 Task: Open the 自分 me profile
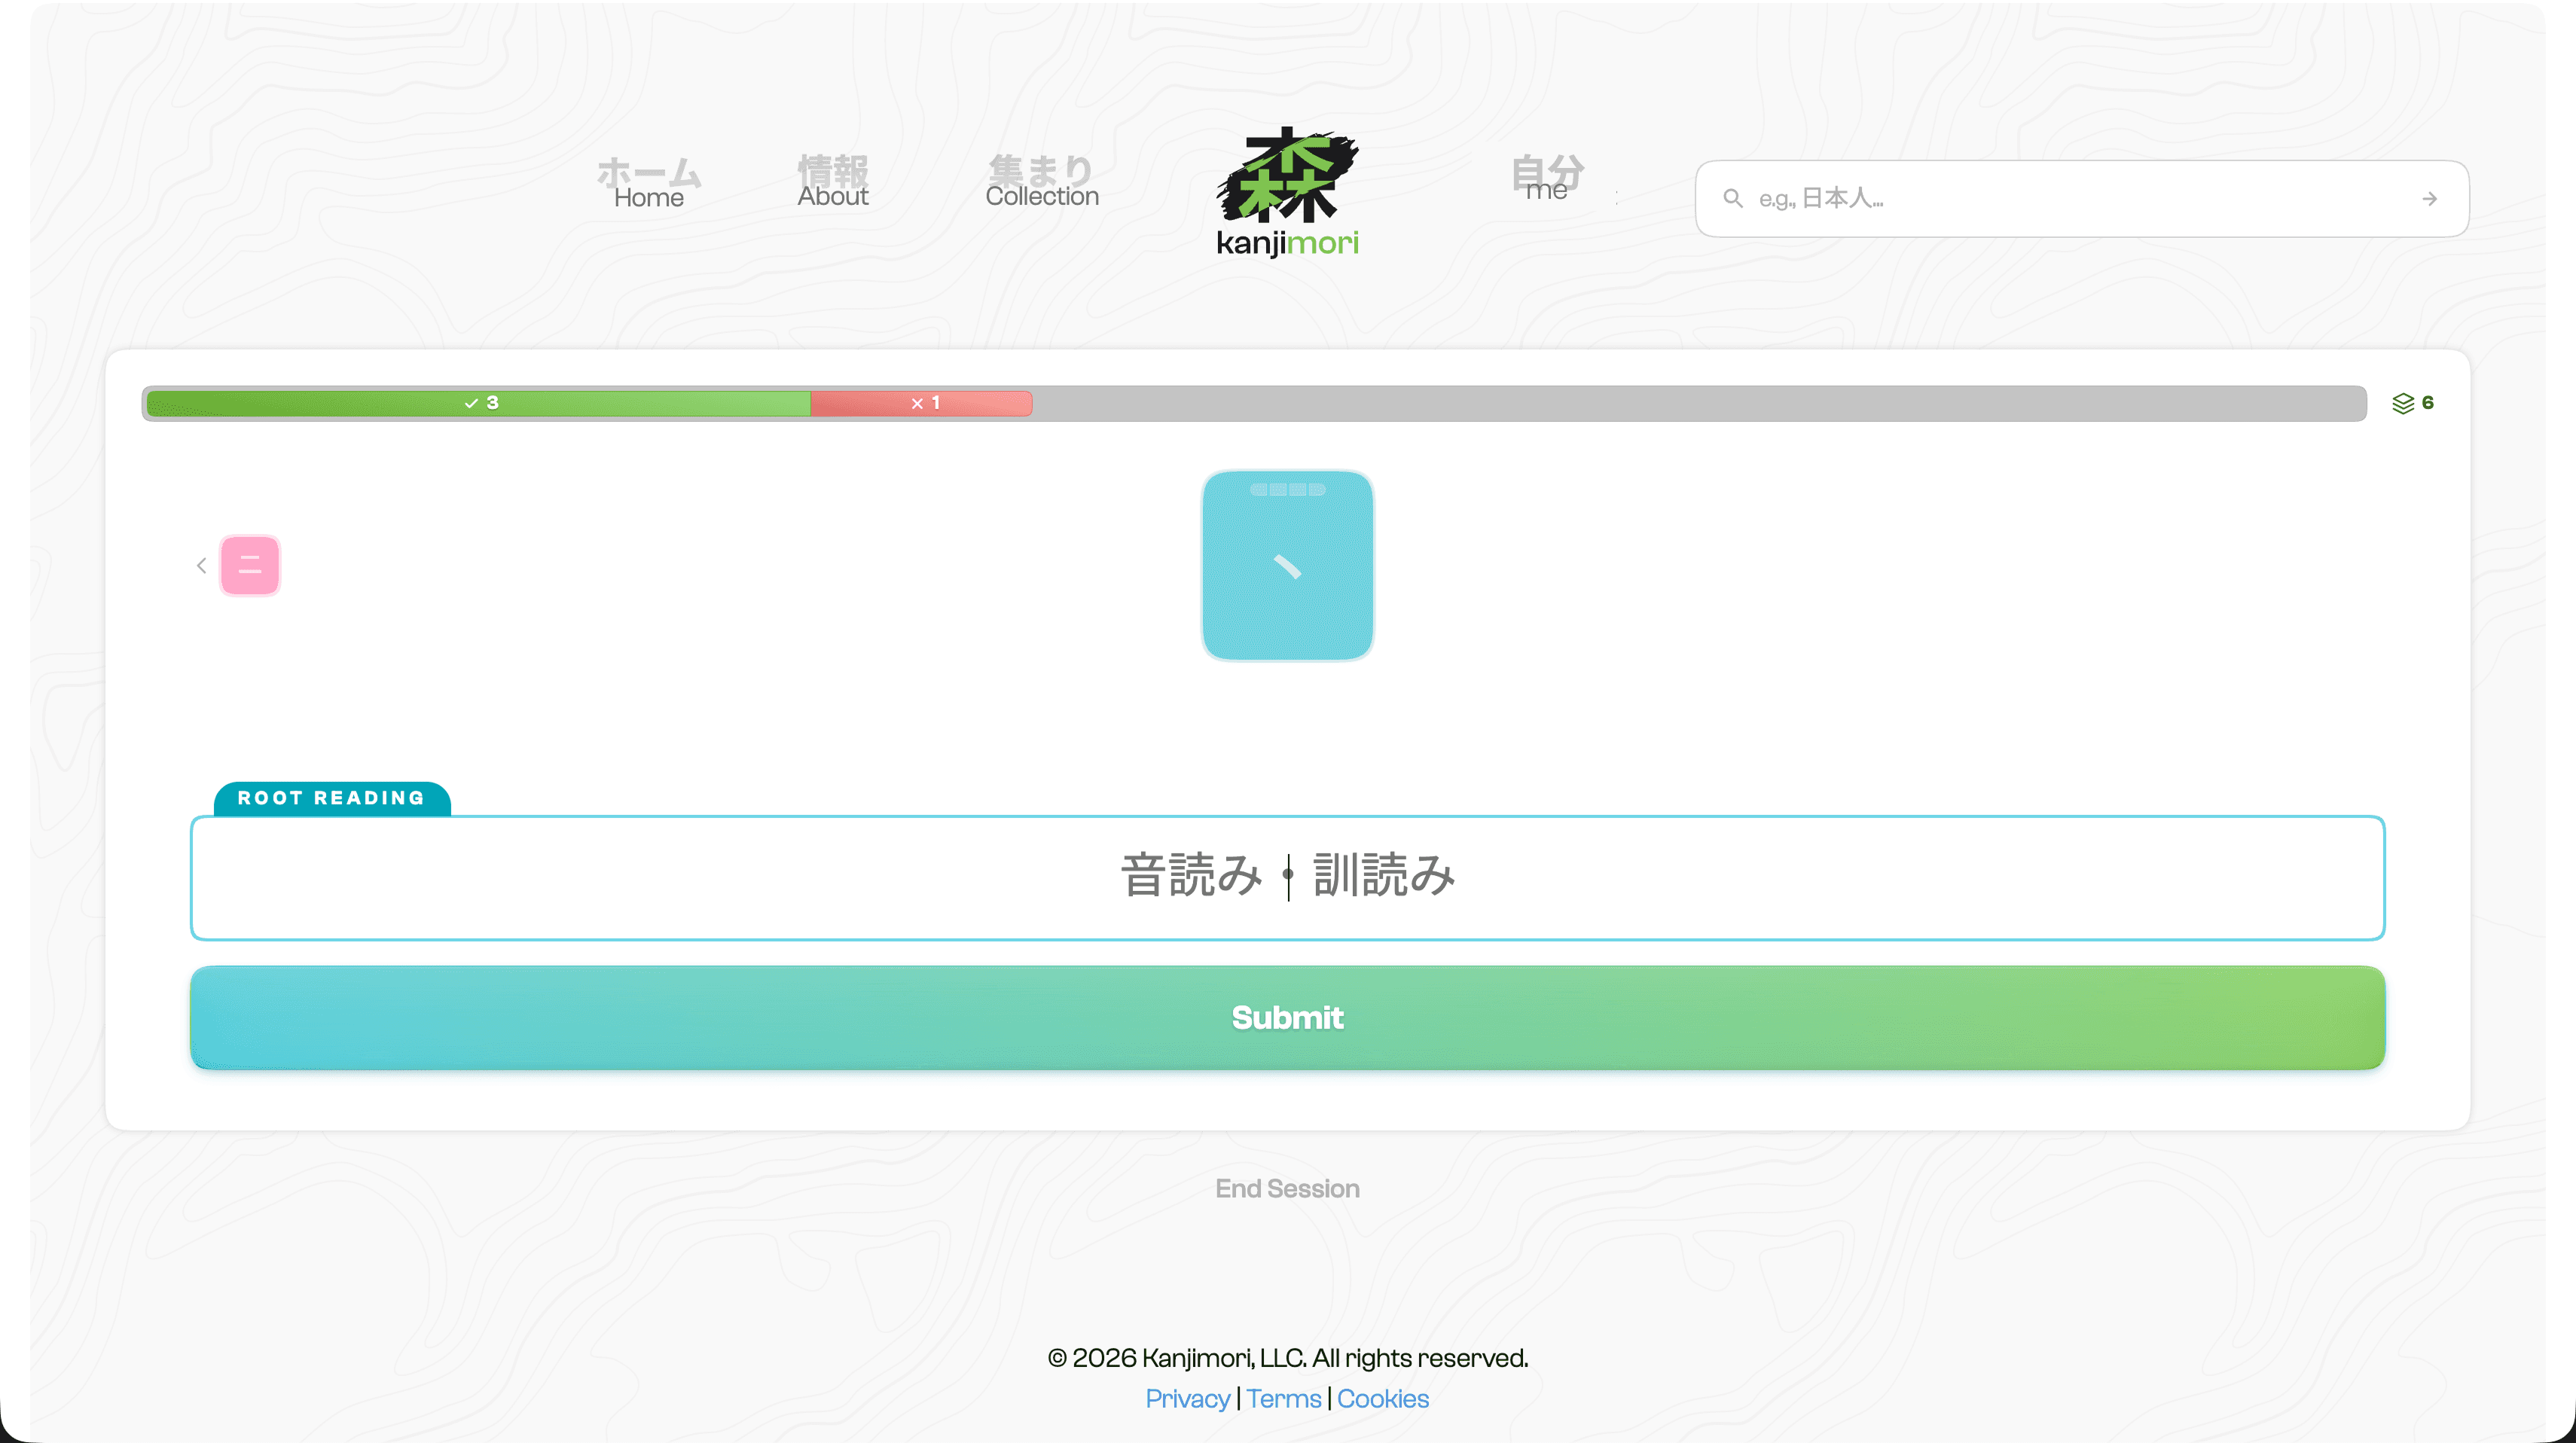point(1546,179)
